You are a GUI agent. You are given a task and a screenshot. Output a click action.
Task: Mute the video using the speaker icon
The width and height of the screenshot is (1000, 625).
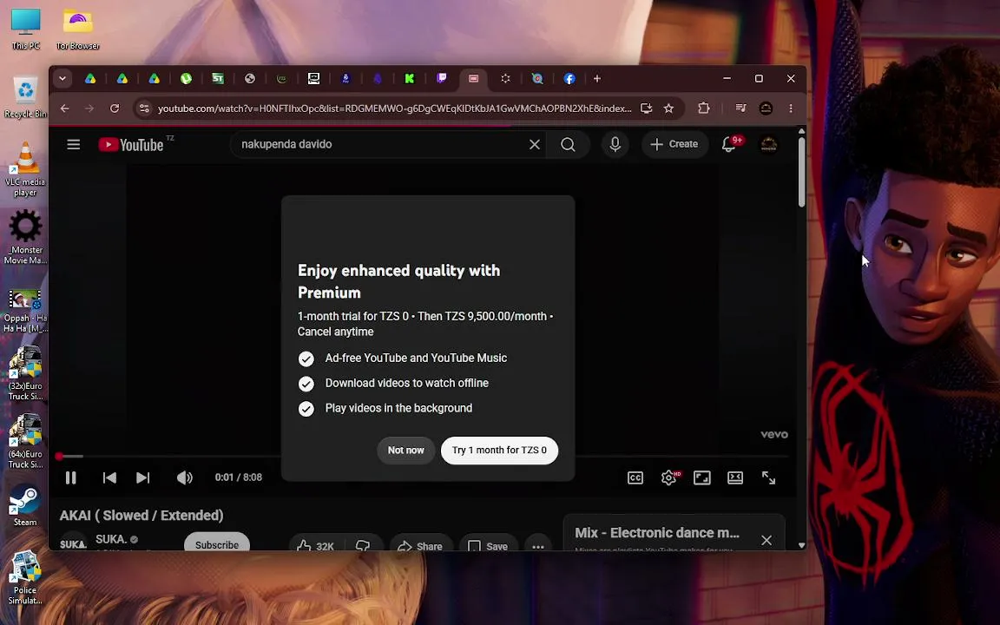coord(184,477)
